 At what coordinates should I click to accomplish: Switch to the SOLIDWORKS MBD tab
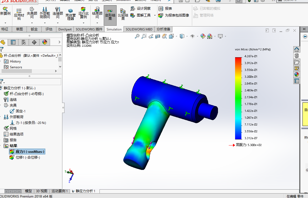click(x=139, y=29)
